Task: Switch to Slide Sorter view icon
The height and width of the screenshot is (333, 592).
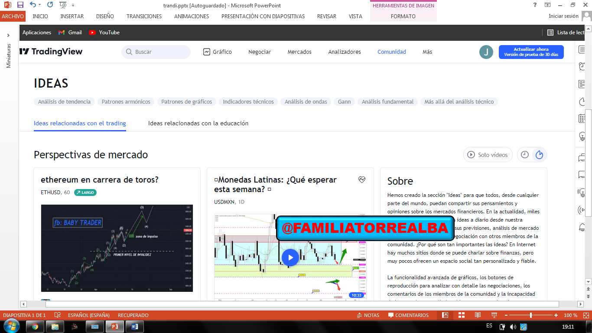Action: [461, 315]
